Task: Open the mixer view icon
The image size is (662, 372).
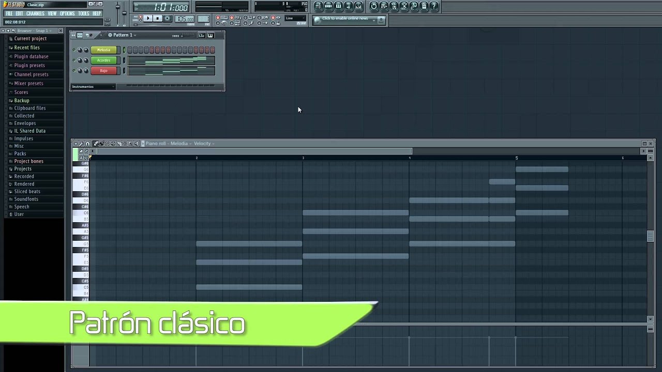Action: pos(358,6)
